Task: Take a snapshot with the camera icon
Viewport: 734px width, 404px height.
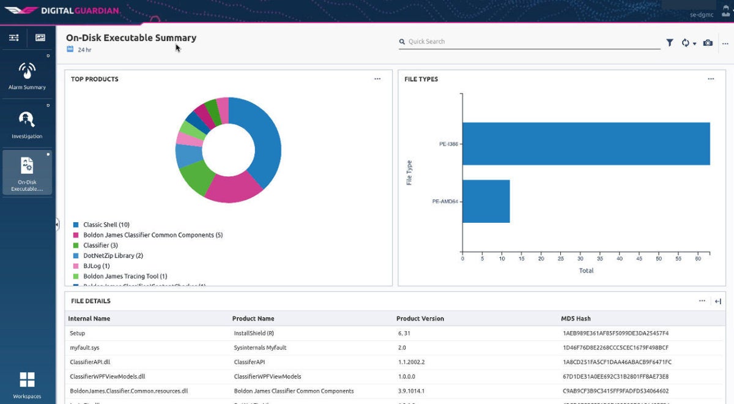Action: (x=708, y=43)
